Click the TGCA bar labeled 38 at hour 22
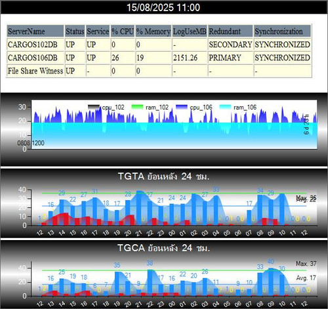Viewport: 328px width, 309px height. pyautogui.click(x=150, y=283)
